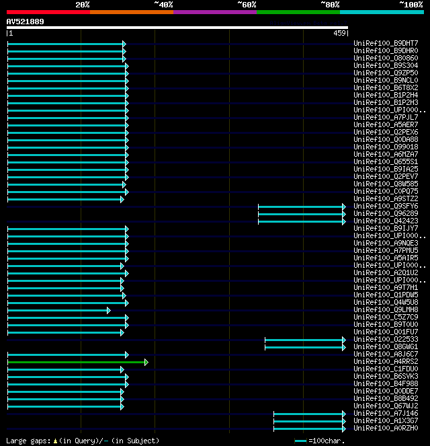Select hit label UniRef100_A7PJL7
430x446 pixels.
(386, 117)
